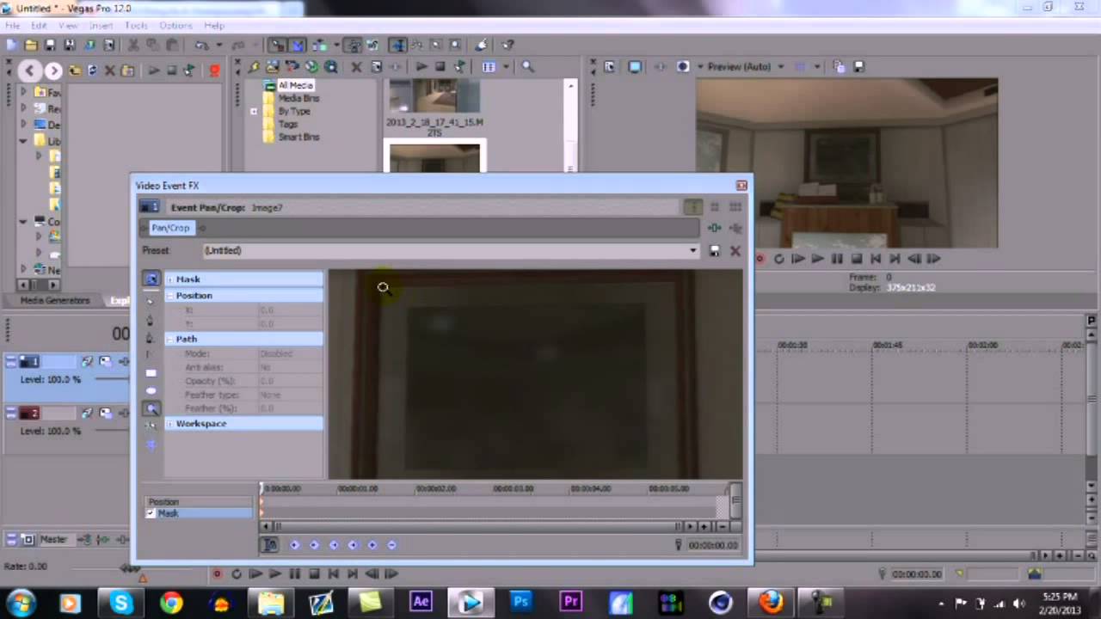Click Pause in the video preview transport
1101x619 pixels.
point(837,259)
